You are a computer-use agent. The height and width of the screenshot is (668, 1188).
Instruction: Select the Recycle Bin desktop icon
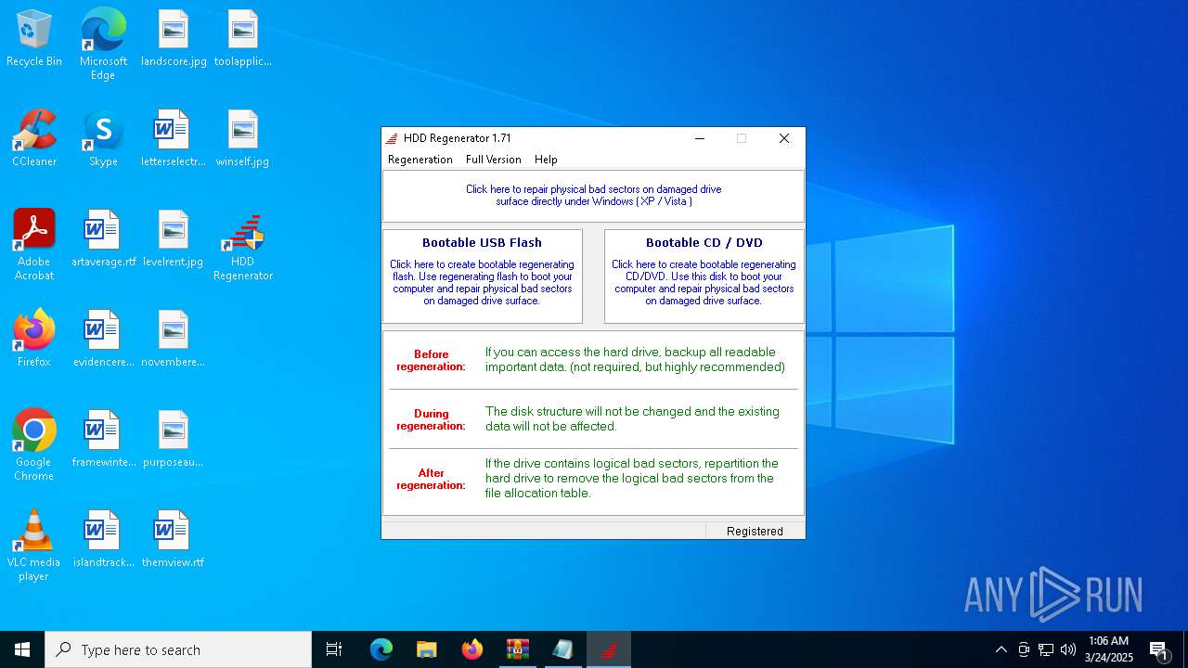(34, 39)
